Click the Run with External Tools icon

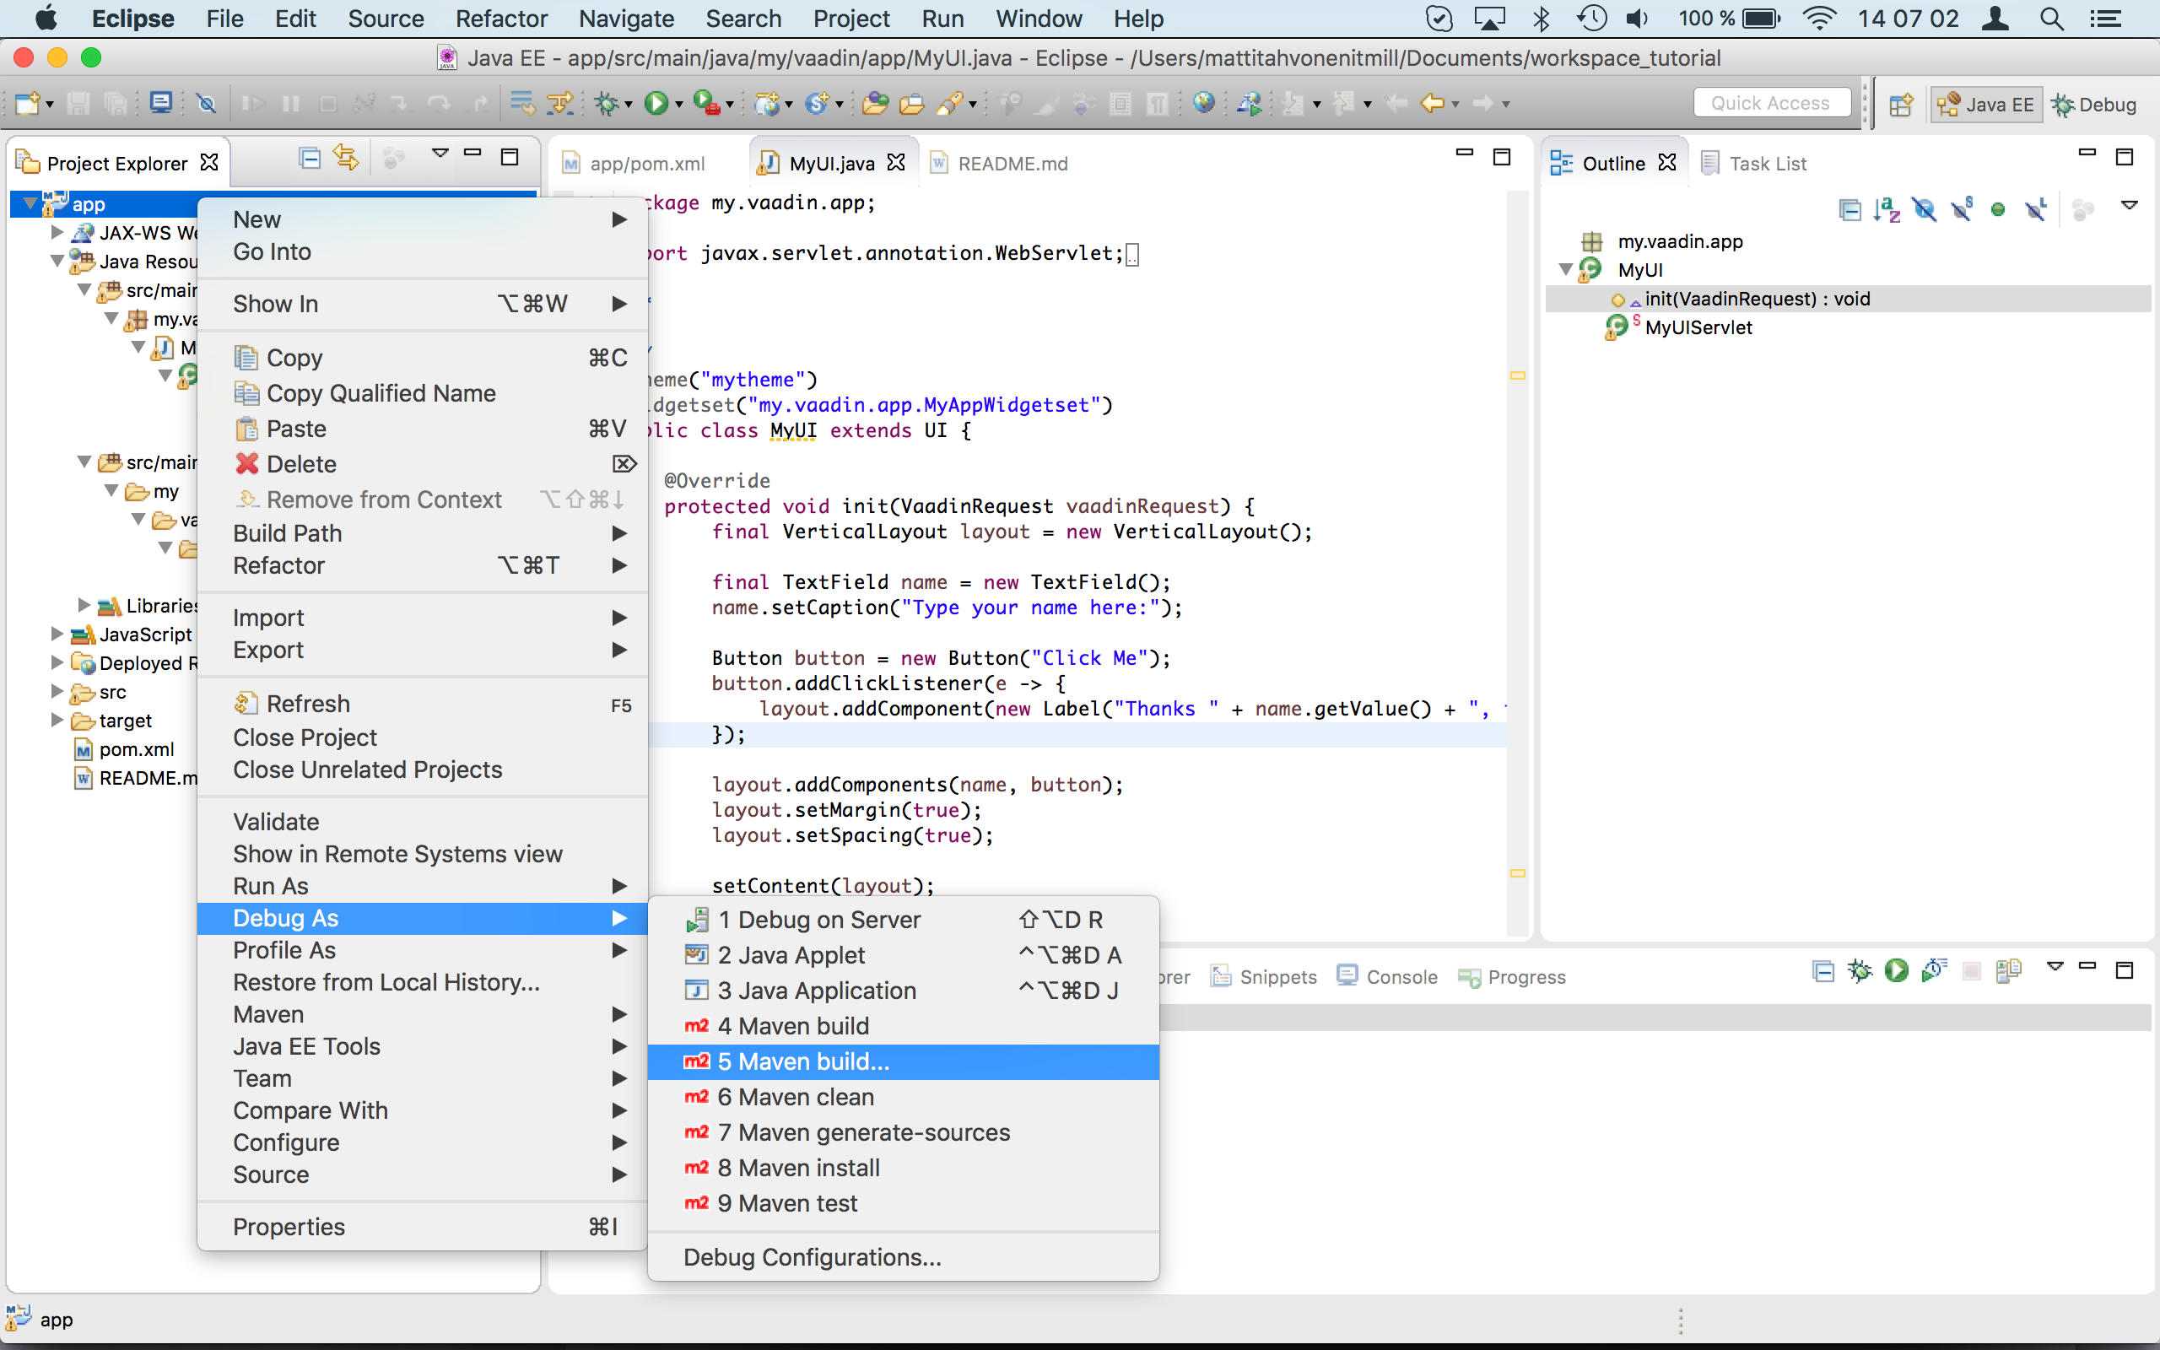707,104
